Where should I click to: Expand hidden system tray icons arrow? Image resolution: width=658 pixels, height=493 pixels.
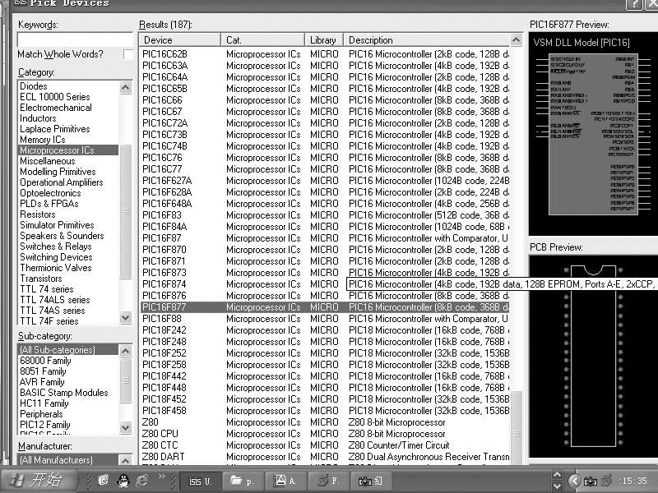(x=574, y=481)
